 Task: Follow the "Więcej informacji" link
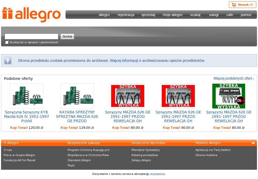click(x=124, y=61)
